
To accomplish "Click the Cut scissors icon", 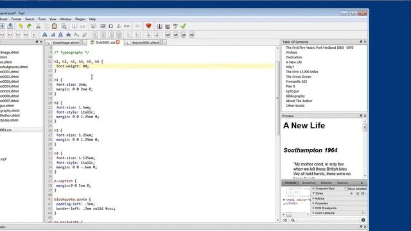I will (x=39, y=26).
